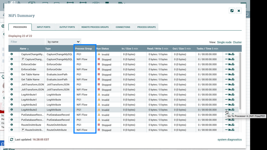Select Single node view link
Screen dimensions: 267x150
[224, 42]
